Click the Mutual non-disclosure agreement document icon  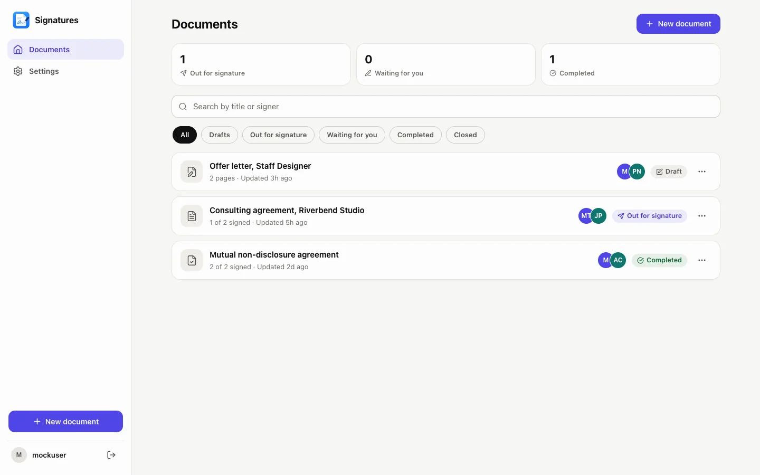point(192,260)
